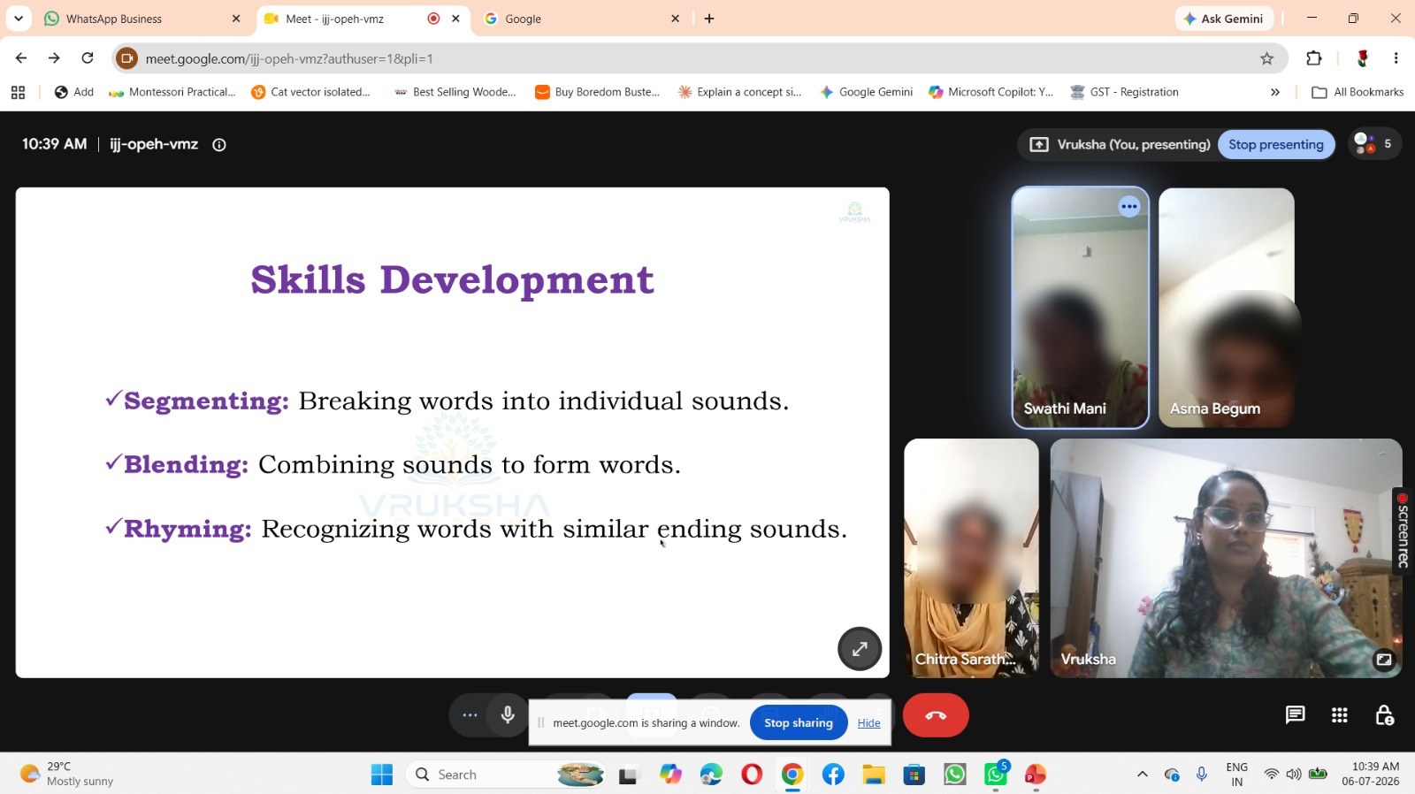Open the host controls lock icon
The image size is (1415, 794).
click(x=1384, y=714)
